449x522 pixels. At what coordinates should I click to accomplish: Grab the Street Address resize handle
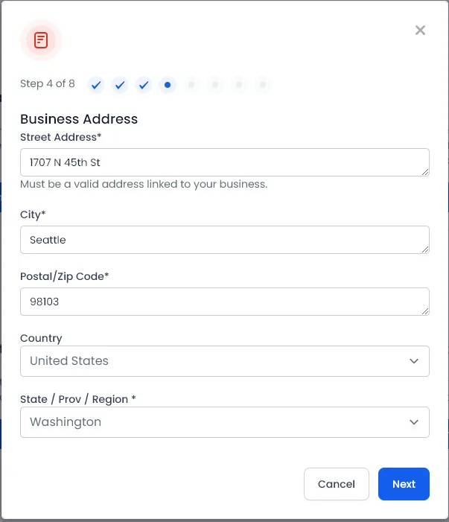pyautogui.click(x=425, y=172)
